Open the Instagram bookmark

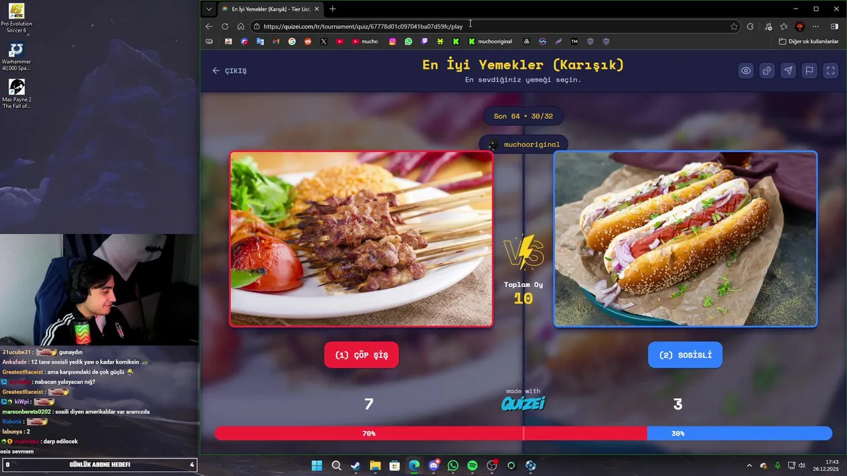(x=392, y=42)
